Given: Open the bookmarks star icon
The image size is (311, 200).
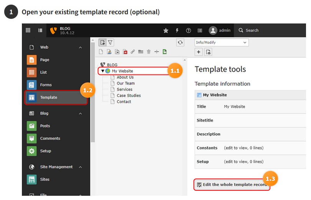Looking at the screenshot, I should 166,30.
